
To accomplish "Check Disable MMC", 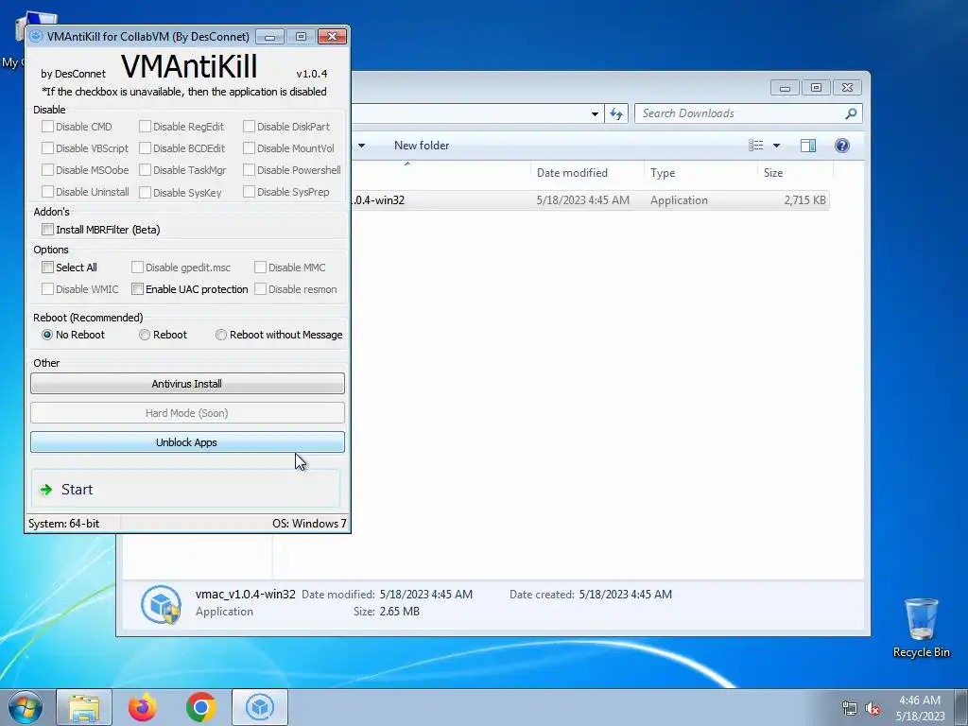I will pyautogui.click(x=261, y=268).
